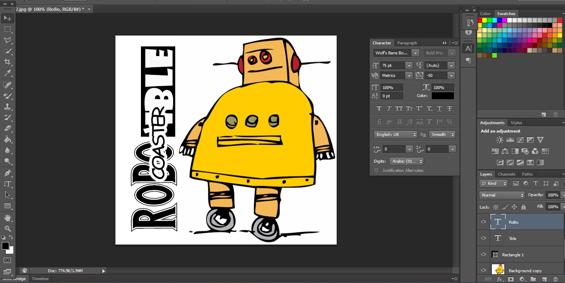Select the Move tool
565x283 pixels.
point(8,18)
